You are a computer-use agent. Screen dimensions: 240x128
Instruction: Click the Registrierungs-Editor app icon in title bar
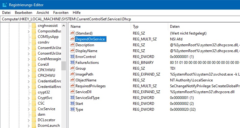click(x=5, y=5)
